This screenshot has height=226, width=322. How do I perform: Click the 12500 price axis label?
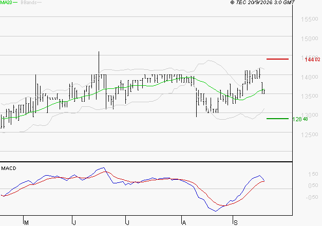point(310,135)
